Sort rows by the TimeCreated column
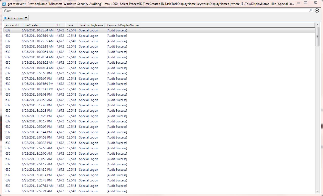 click(30, 25)
